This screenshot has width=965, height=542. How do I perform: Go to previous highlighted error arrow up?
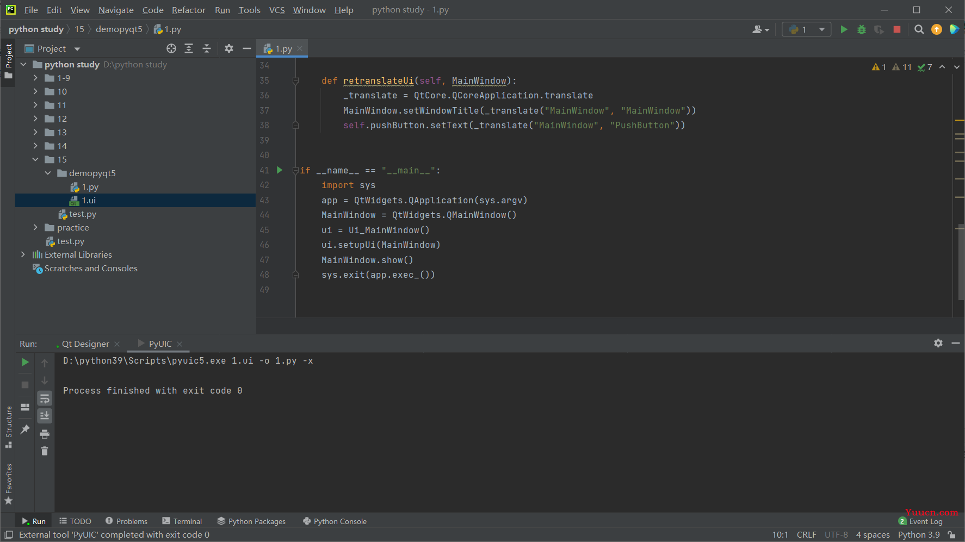pyautogui.click(x=942, y=67)
